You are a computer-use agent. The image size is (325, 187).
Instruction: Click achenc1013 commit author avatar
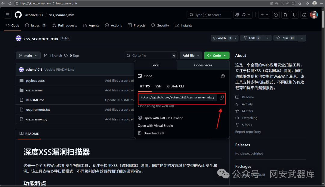pos(21,69)
